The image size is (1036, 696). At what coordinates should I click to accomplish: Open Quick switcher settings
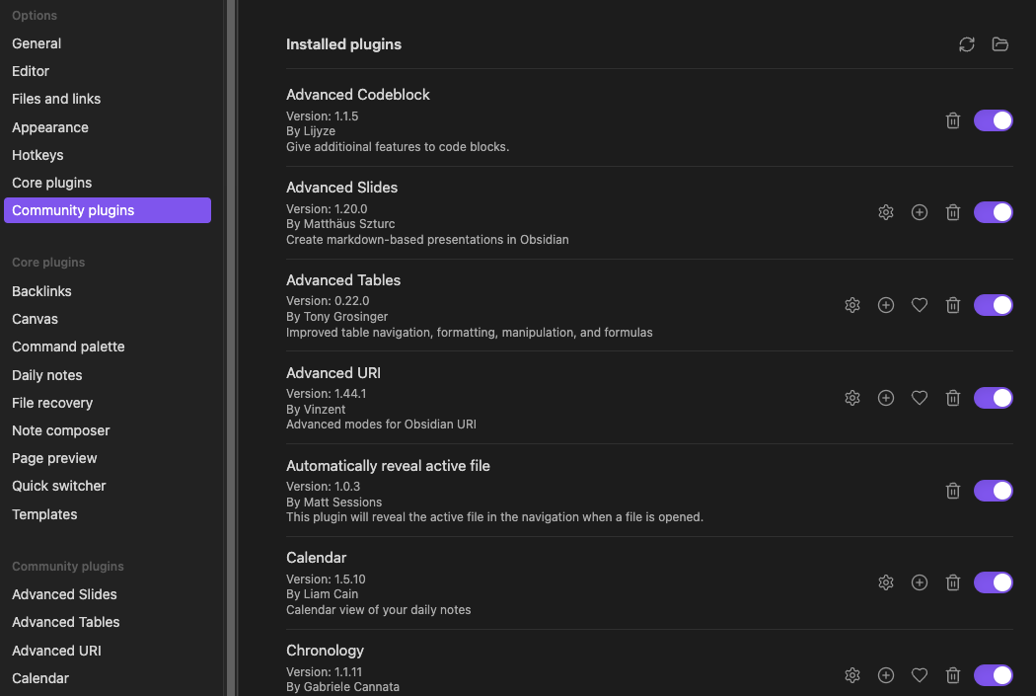(108, 487)
